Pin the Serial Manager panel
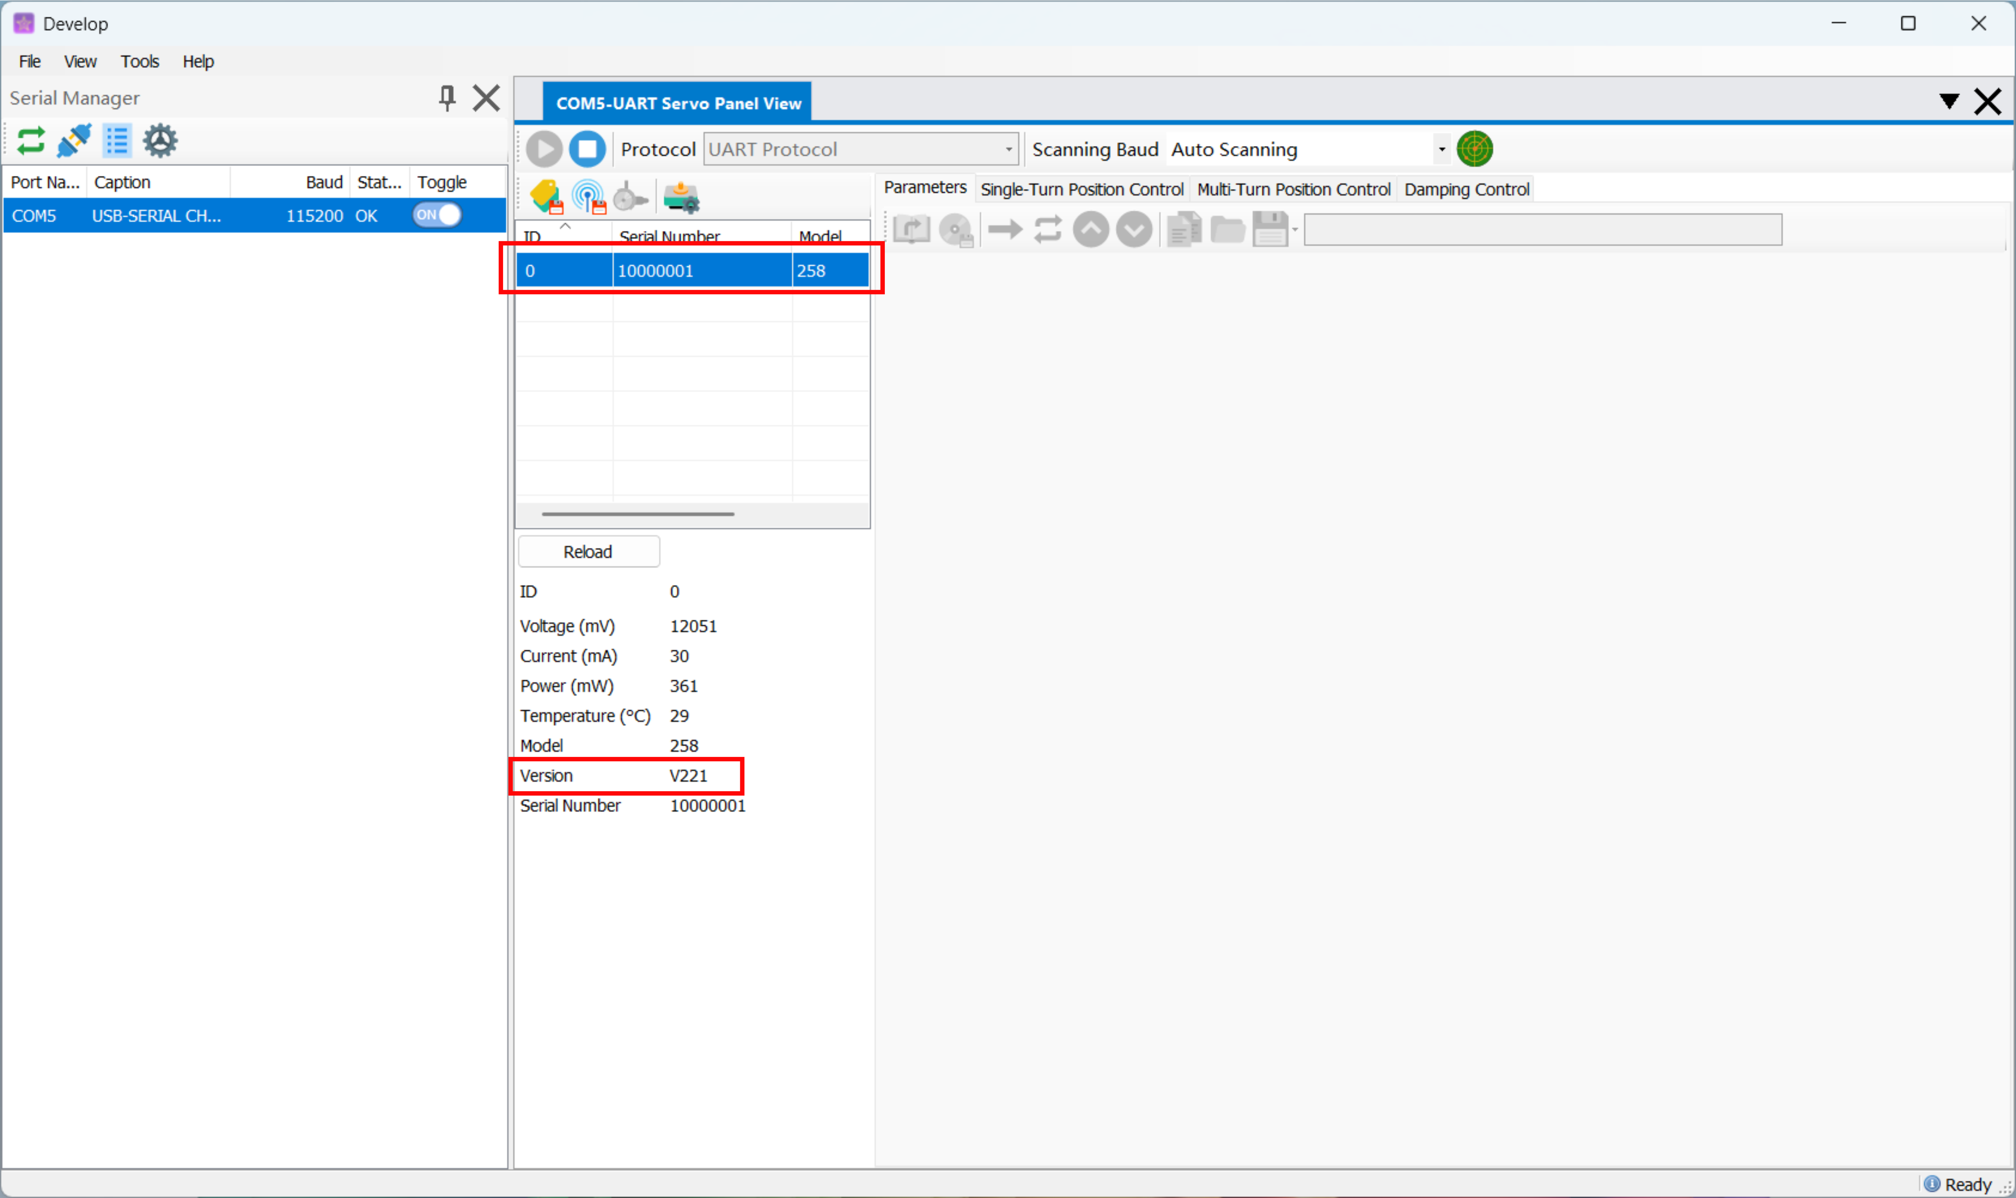The height and width of the screenshot is (1198, 2016). pyautogui.click(x=446, y=99)
